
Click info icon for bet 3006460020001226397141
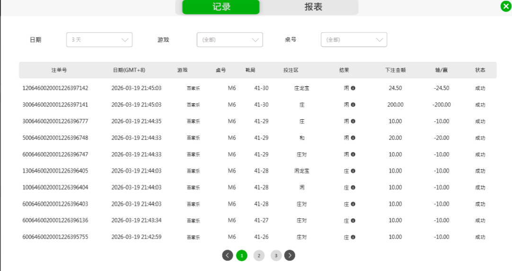coord(353,105)
